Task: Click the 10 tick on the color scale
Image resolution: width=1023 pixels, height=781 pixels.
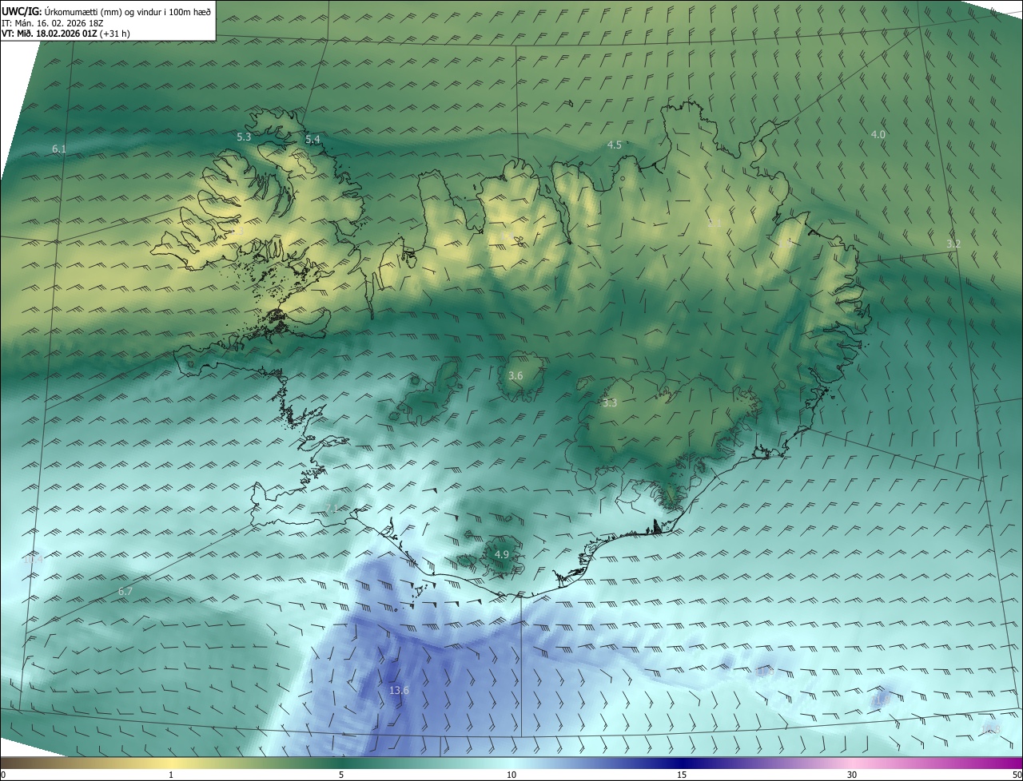Action: [511, 775]
